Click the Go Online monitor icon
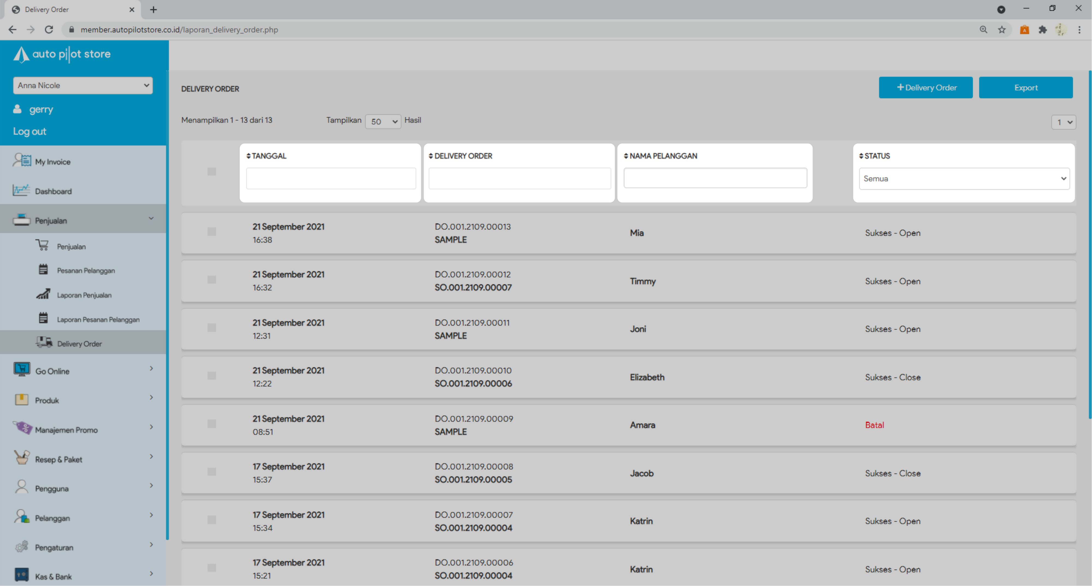The width and height of the screenshot is (1092, 586). coord(22,369)
